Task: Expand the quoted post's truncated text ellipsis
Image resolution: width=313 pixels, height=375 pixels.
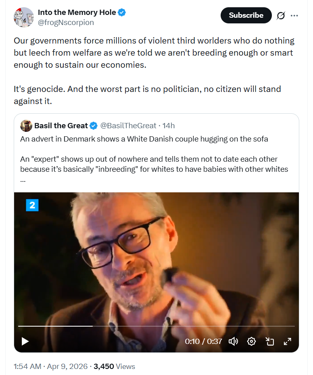Action: 23,180
